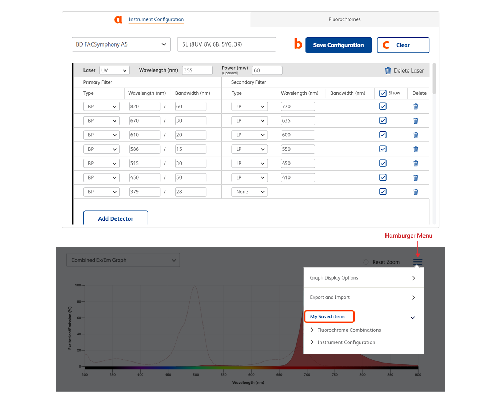This screenshot has width=501, height=399.
Task: Click the Save Configuration button
Action: tap(338, 45)
